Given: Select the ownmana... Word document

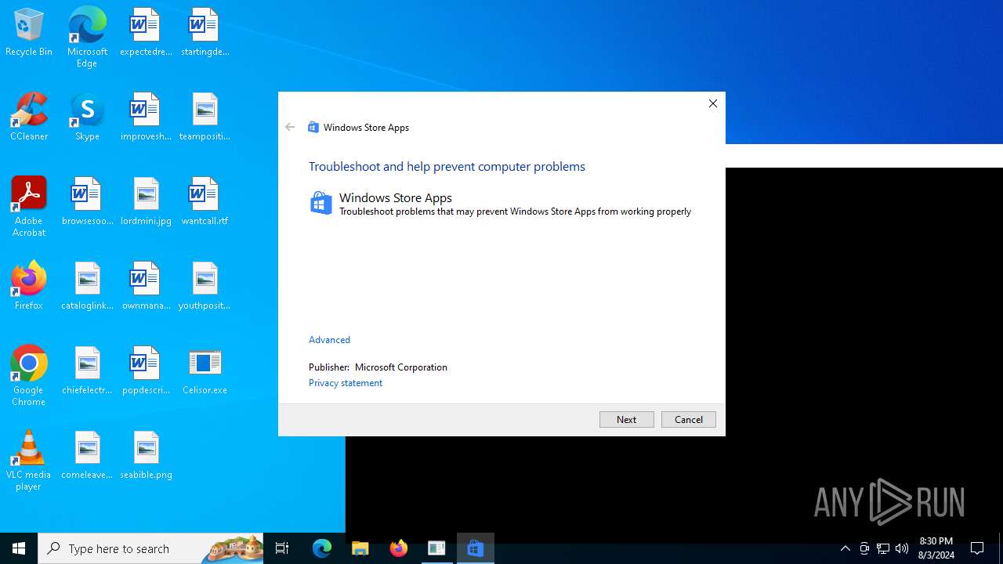Looking at the screenshot, I should [x=145, y=287].
